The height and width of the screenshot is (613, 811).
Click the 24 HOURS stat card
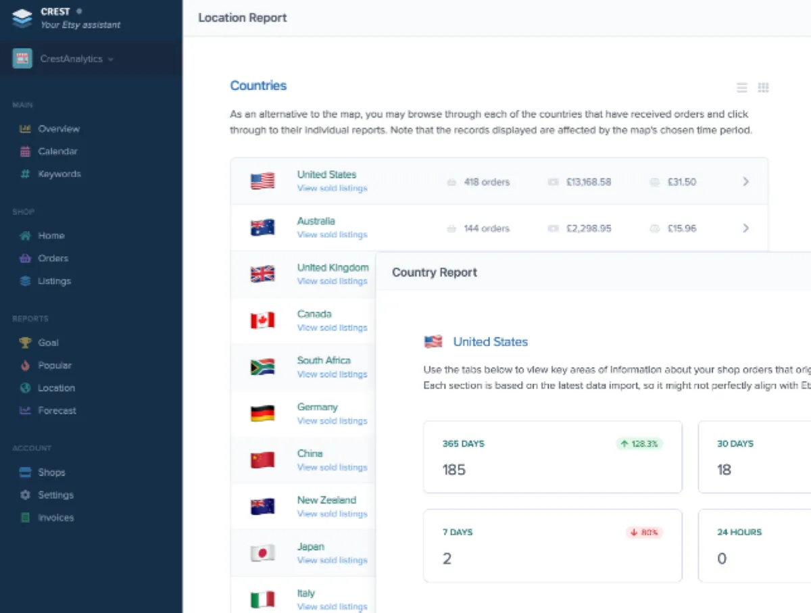[x=754, y=545]
